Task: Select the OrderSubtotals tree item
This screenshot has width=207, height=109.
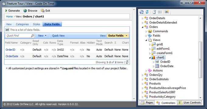Action: pyautogui.click(x=159, y=79)
